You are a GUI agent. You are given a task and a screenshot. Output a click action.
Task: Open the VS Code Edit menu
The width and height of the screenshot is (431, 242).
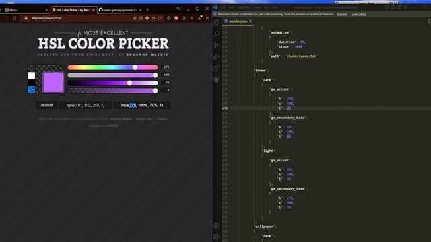point(232,7)
